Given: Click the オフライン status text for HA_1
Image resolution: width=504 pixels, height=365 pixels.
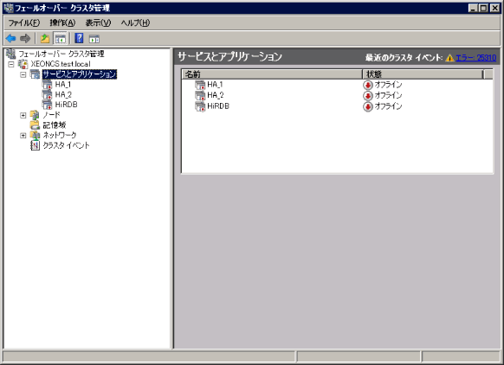Looking at the screenshot, I should click(388, 85).
